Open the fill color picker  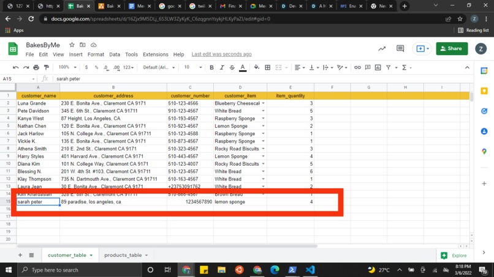click(256, 67)
